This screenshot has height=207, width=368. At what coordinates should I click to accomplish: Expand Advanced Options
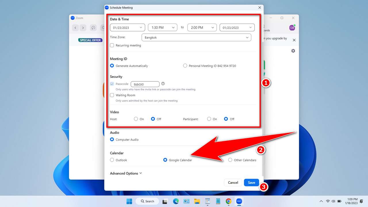tap(126, 173)
